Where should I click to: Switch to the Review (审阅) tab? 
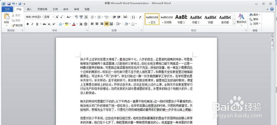(x=76, y=9)
